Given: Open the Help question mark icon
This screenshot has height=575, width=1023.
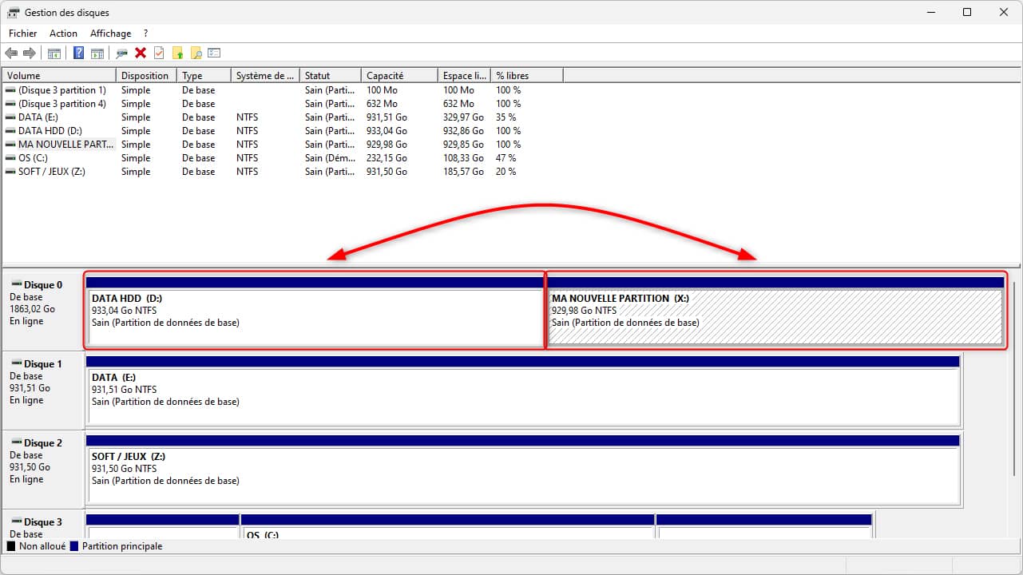Looking at the screenshot, I should tap(78, 54).
